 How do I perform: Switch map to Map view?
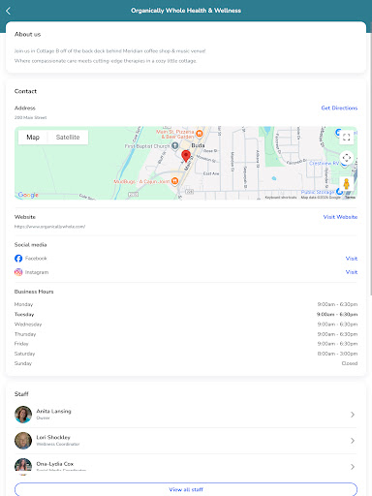pos(33,138)
